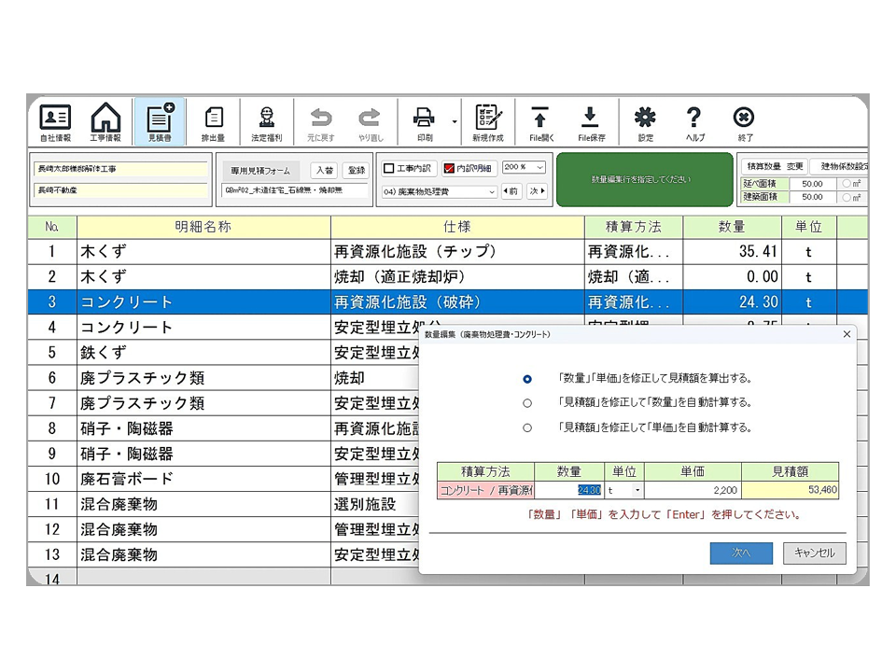896x672 pixels.
Task: Click the 印刷 printer icon
Action: (424, 122)
